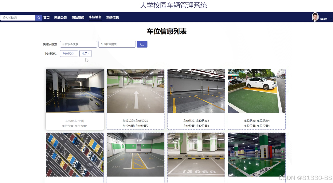Open 车辆信息 menu item

pyautogui.click(x=112, y=18)
